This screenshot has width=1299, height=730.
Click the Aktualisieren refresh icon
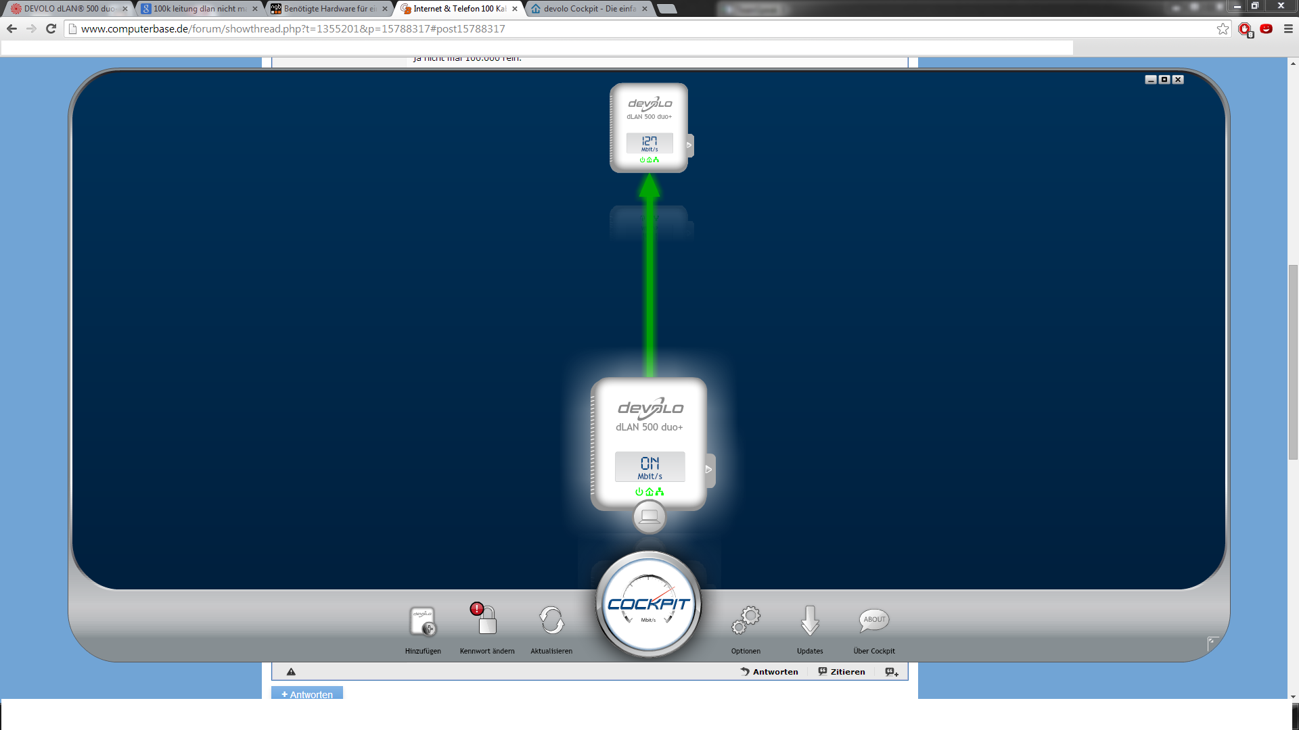click(x=551, y=620)
